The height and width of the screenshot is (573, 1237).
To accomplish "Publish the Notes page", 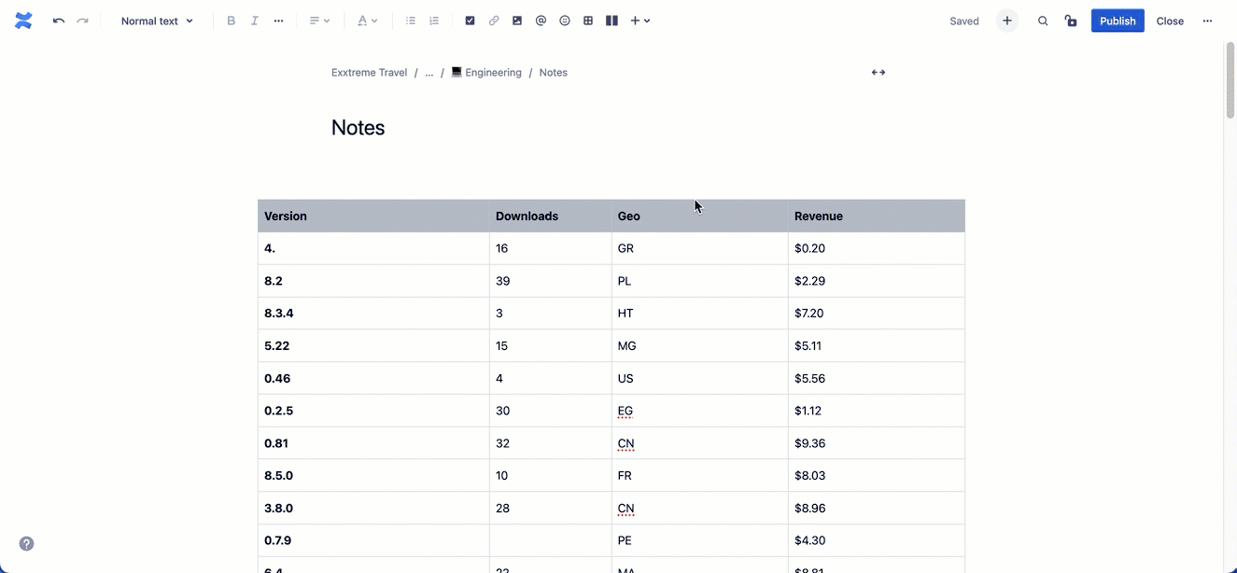I will coord(1117,20).
